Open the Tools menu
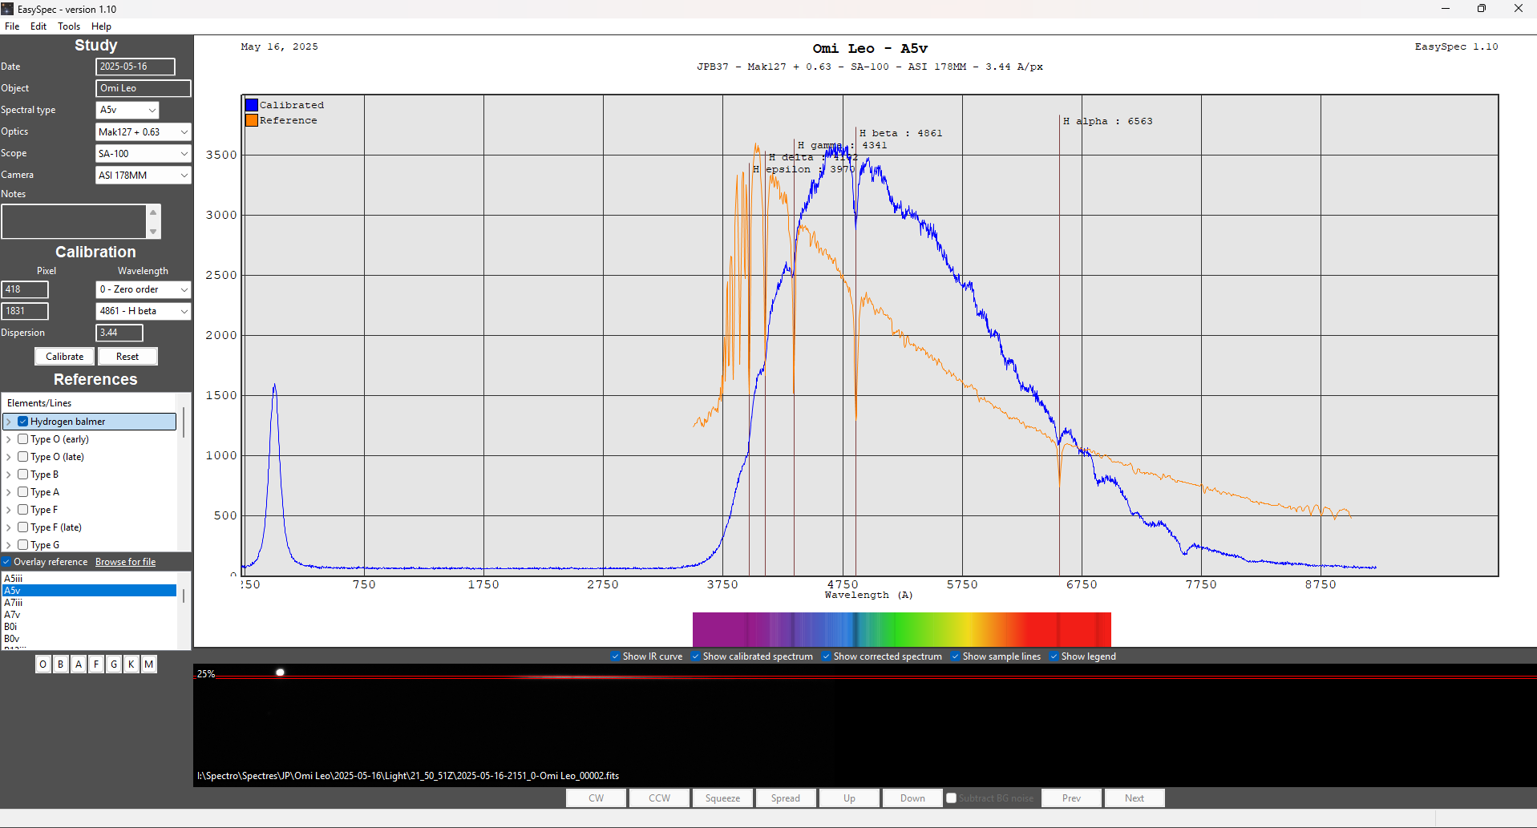Viewport: 1537px width, 828px height. 69,26
